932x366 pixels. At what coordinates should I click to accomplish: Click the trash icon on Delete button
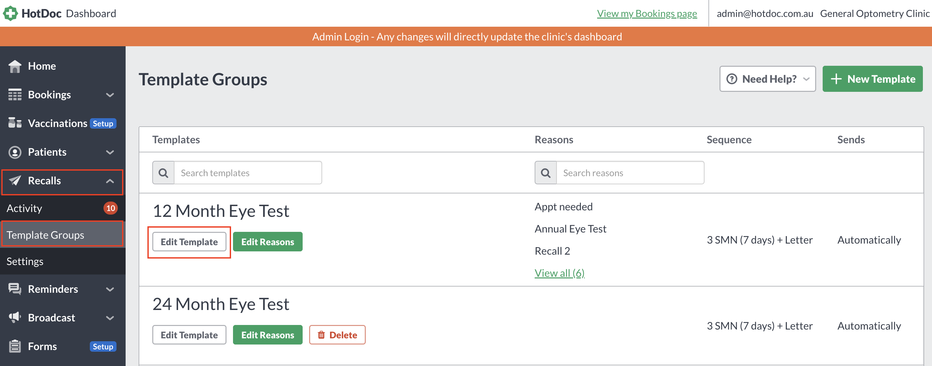321,335
